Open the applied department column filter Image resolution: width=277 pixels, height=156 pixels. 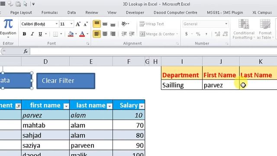tap(18, 106)
